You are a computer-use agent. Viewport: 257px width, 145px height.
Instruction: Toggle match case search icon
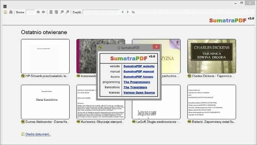133,12
